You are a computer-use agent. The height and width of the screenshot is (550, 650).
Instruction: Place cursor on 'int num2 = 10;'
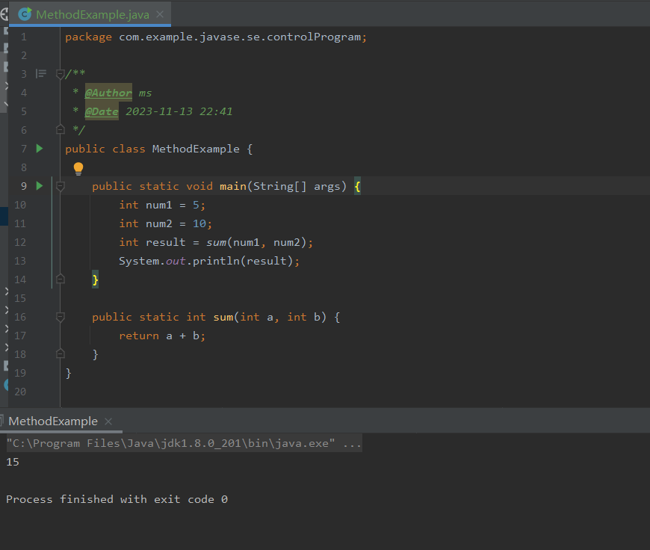tap(165, 224)
